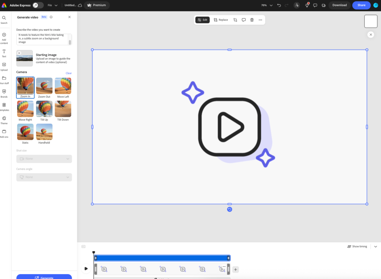Click the Upload icon in sidebar
Viewport: 381px width, 279px height.
4,66
